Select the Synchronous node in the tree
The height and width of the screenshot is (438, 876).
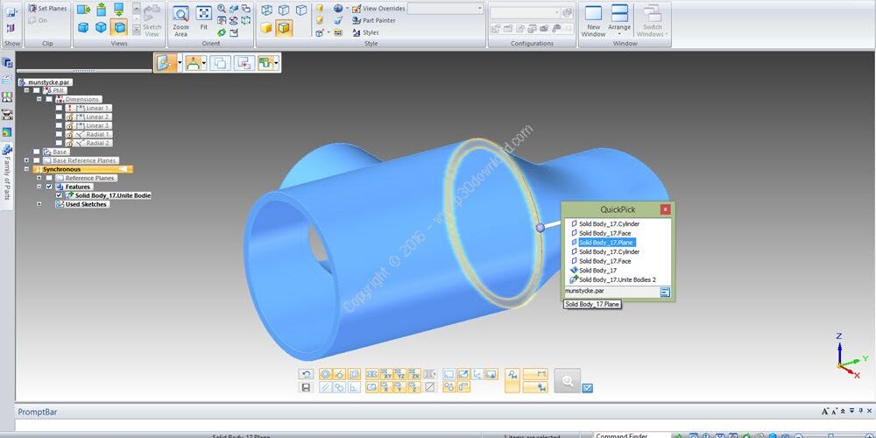pyautogui.click(x=61, y=169)
